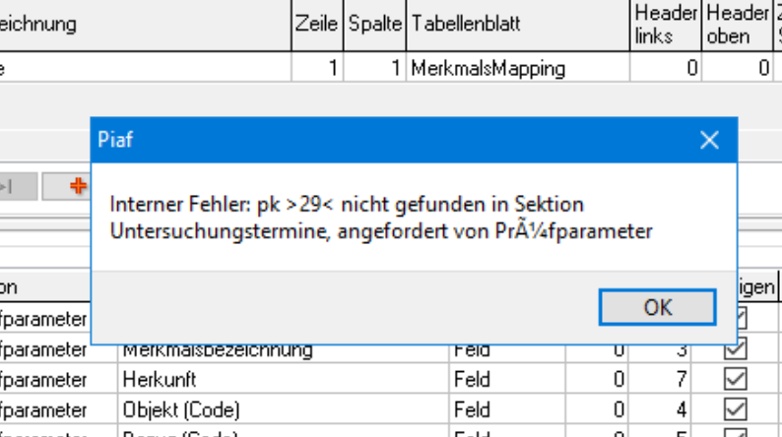Close the Piaf error dialog with X
Viewport: 782px width, 437px height.
pos(709,141)
